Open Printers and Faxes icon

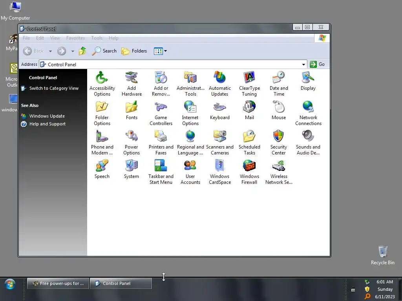pyautogui.click(x=161, y=143)
